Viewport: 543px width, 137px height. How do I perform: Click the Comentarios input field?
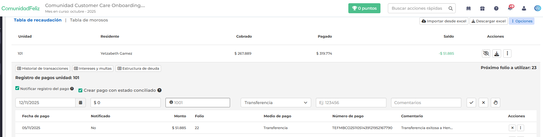[426, 103]
